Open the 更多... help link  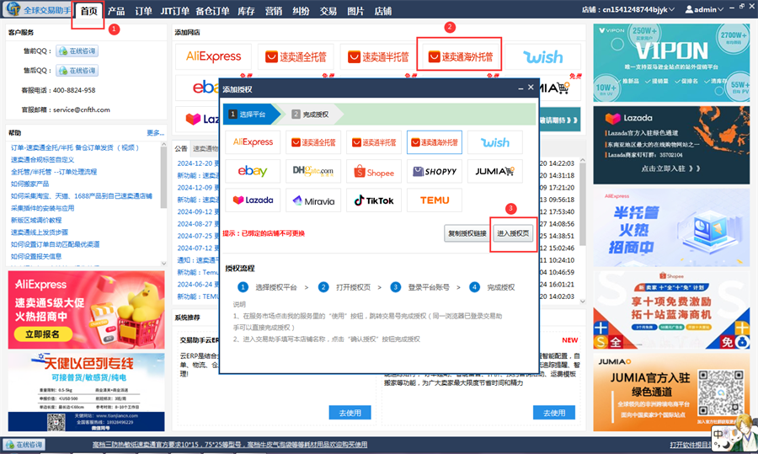pyautogui.click(x=155, y=132)
